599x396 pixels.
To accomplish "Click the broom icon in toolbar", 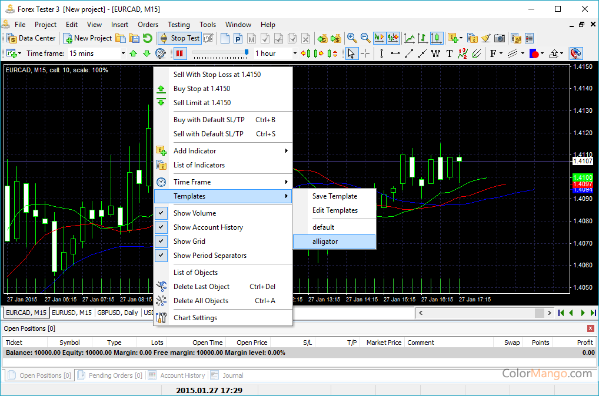I will pos(486,38).
